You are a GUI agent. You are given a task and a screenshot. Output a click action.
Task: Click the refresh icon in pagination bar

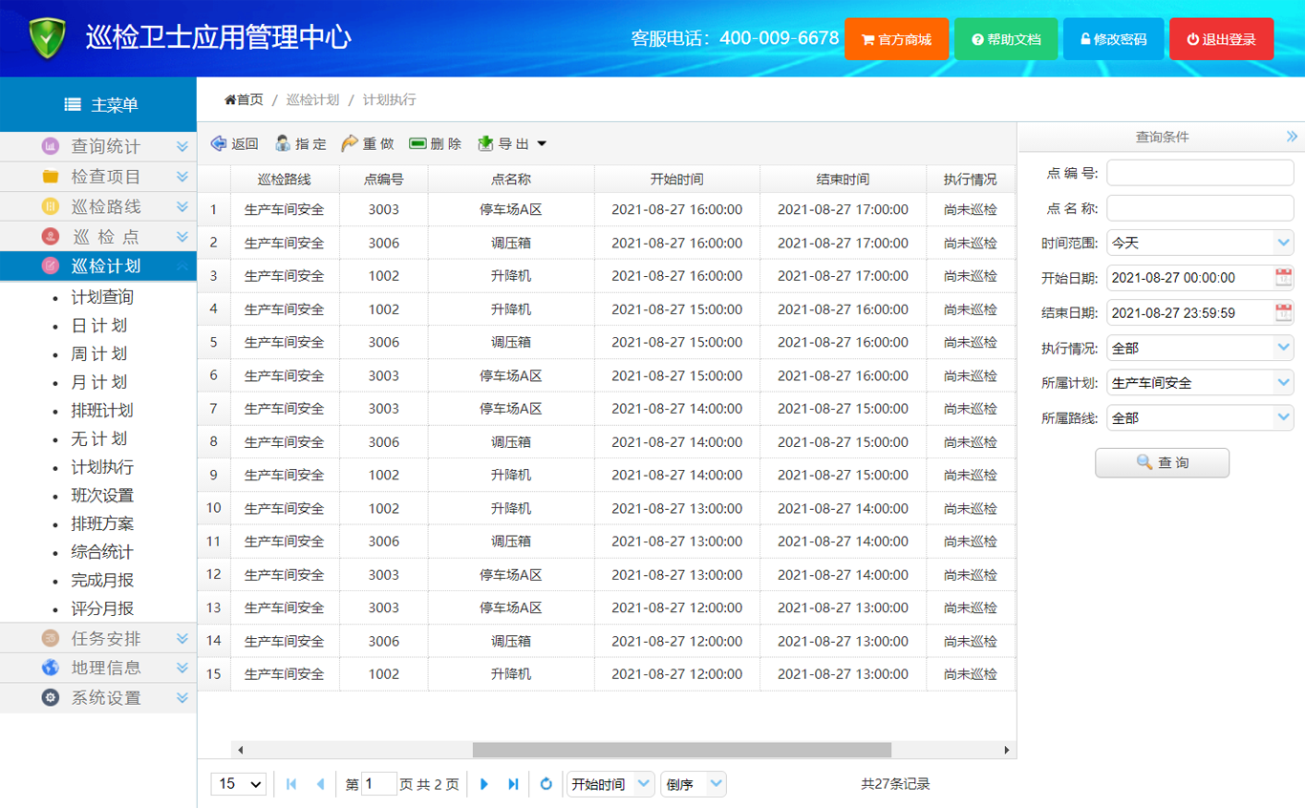(x=546, y=784)
